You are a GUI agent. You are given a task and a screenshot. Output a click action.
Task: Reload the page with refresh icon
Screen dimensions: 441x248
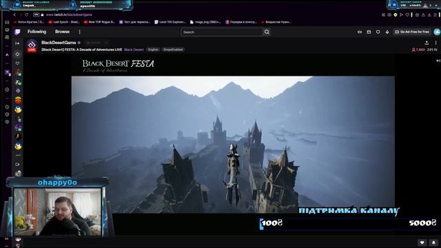tap(27, 14)
